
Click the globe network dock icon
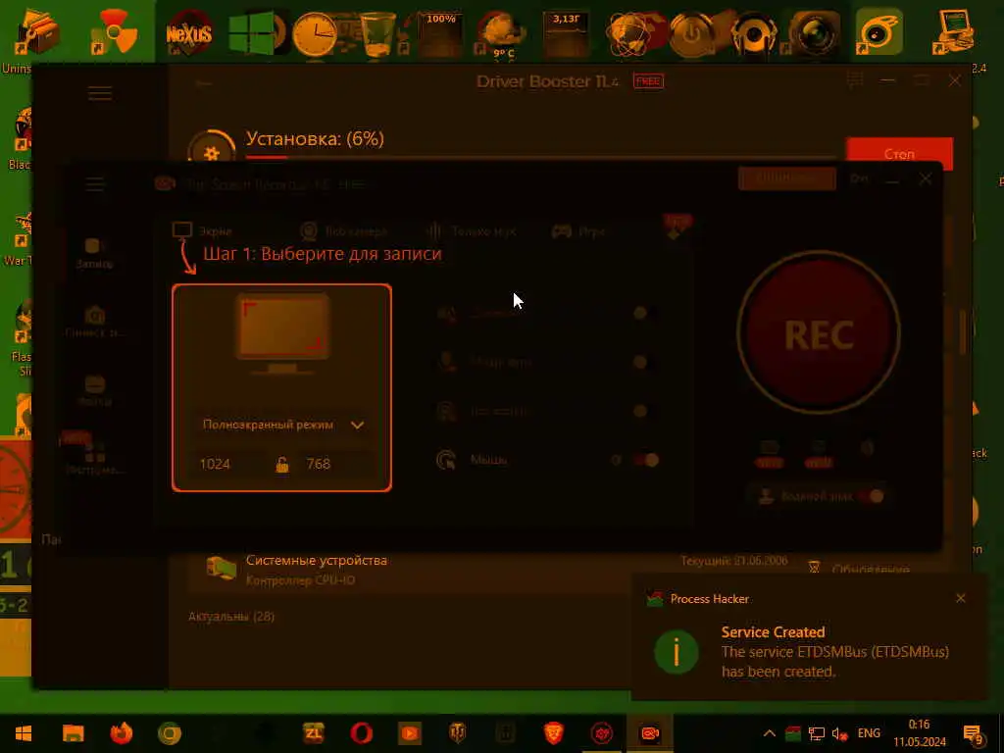point(628,33)
